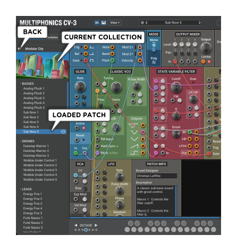The width and height of the screenshot is (237, 251).
Task: Toggle the rack view icon in header
Action: [x=97, y=22]
